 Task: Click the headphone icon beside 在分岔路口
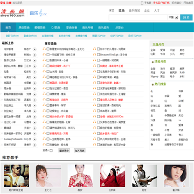[44, 88]
